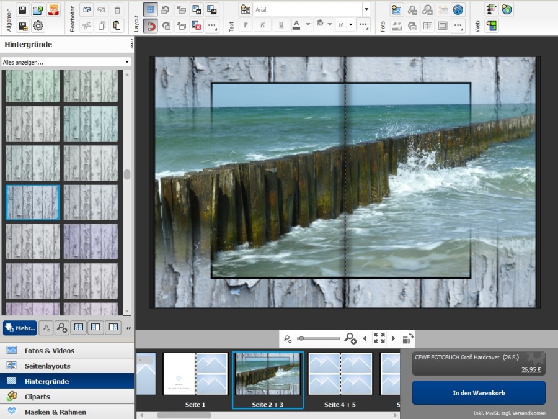The image size is (558, 419).
Task: Click the add photo icon in Foto
Action: pyautogui.click(x=396, y=10)
